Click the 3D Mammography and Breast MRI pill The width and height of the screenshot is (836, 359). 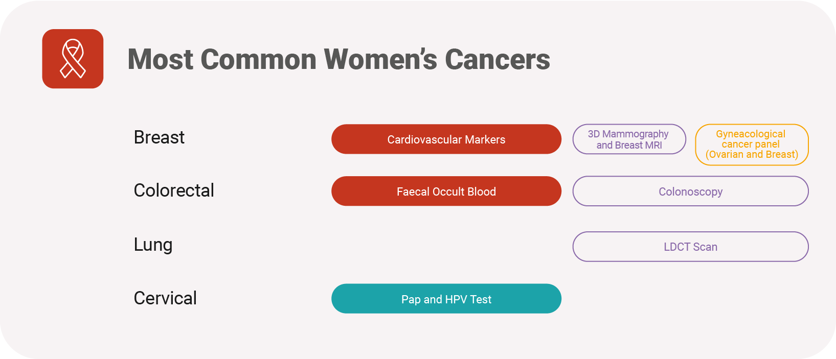[629, 139]
